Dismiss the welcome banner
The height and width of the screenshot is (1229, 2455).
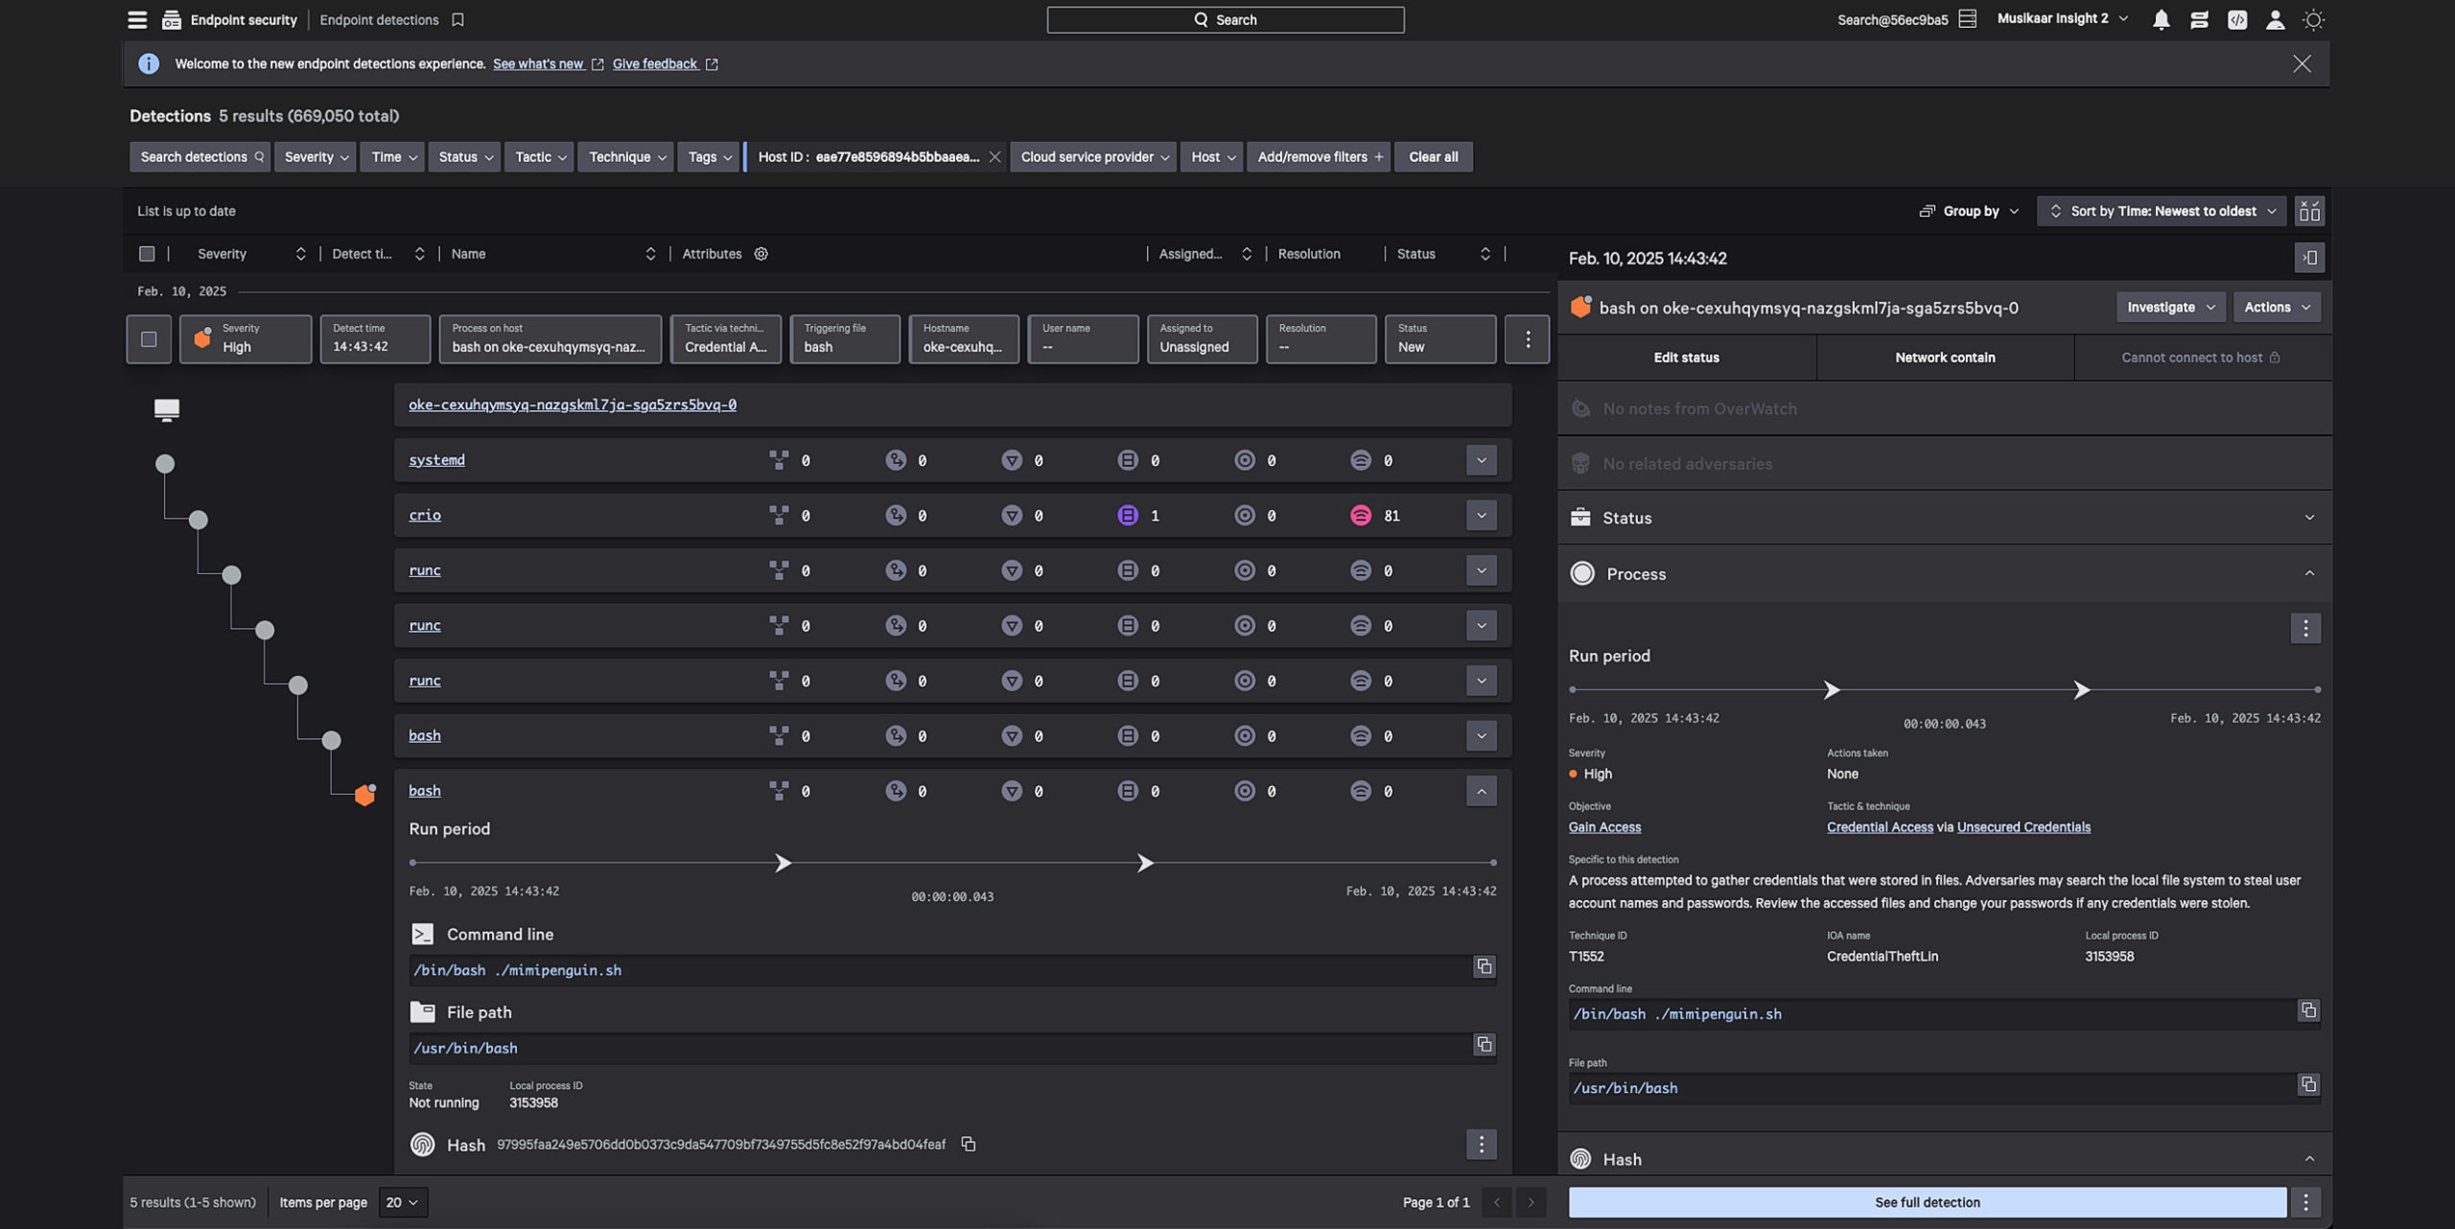(x=2302, y=63)
